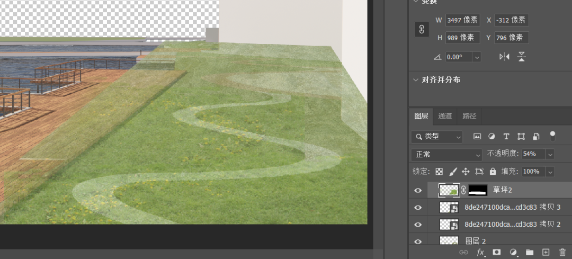Click the flip horizontal icon
572x259 pixels.
[x=504, y=57]
